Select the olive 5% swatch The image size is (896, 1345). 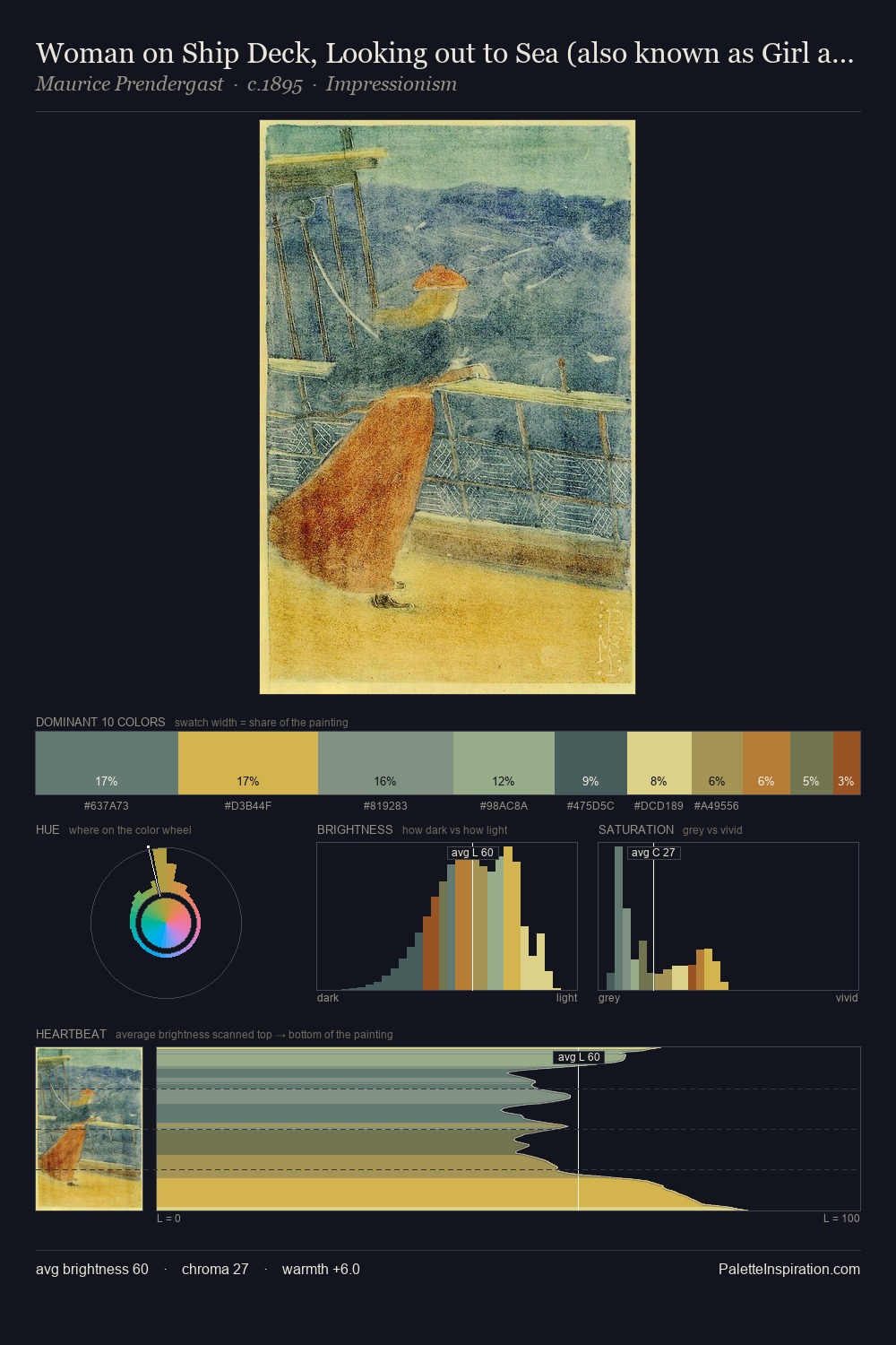click(812, 763)
